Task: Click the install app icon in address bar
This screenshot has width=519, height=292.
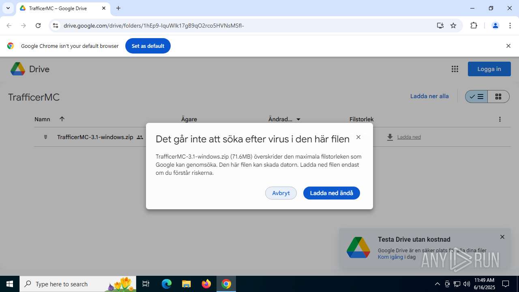Action: click(440, 26)
